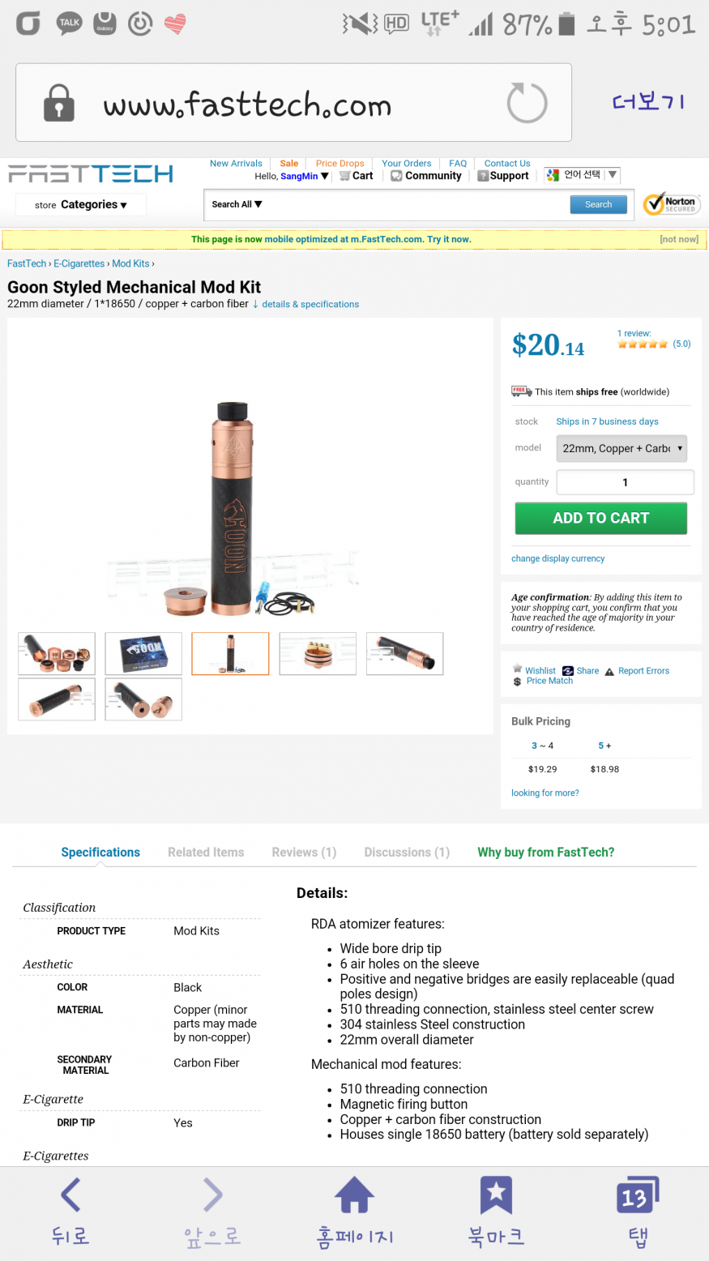Screen dimensions: 709x1261
Task: Switch to the Related Items tab
Action: (x=206, y=852)
